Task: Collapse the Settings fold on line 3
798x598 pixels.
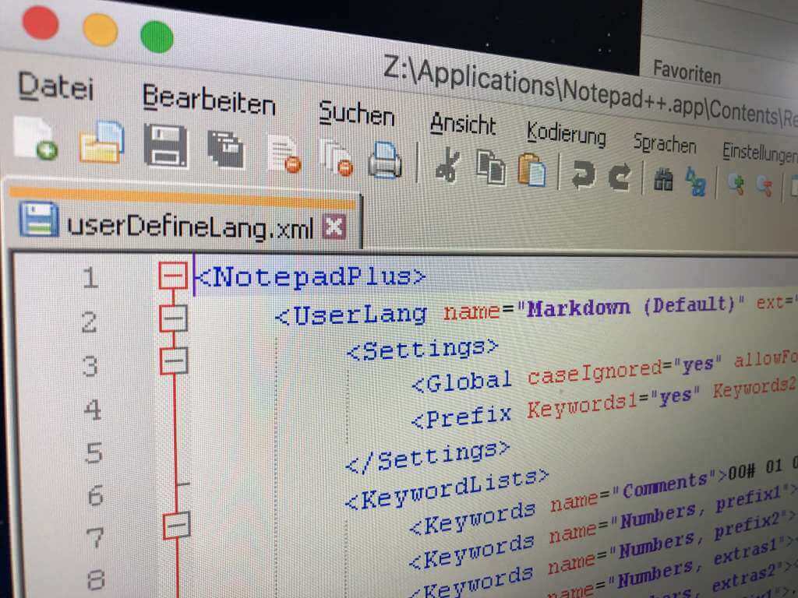Action: coord(174,361)
